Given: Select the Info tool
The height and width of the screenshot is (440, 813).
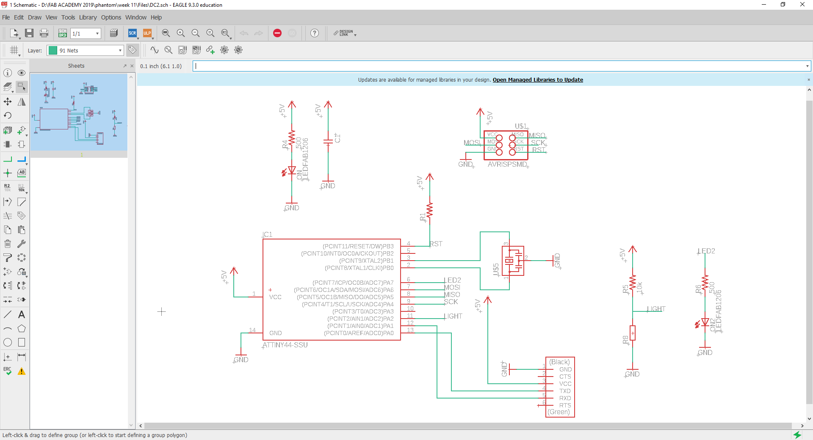Looking at the screenshot, I should pyautogui.click(x=8, y=73).
